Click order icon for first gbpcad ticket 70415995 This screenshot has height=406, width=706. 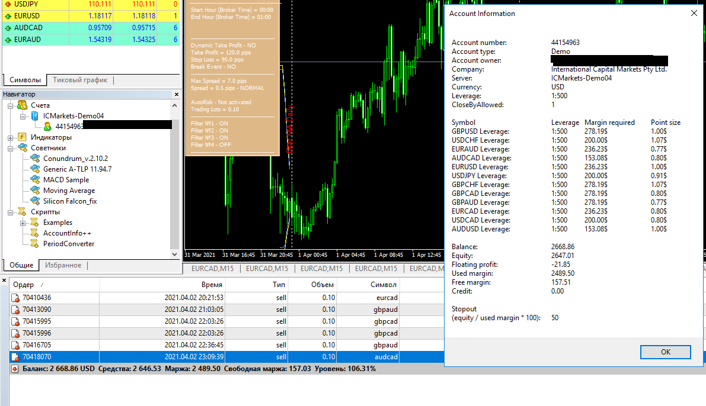pyautogui.click(x=15, y=321)
